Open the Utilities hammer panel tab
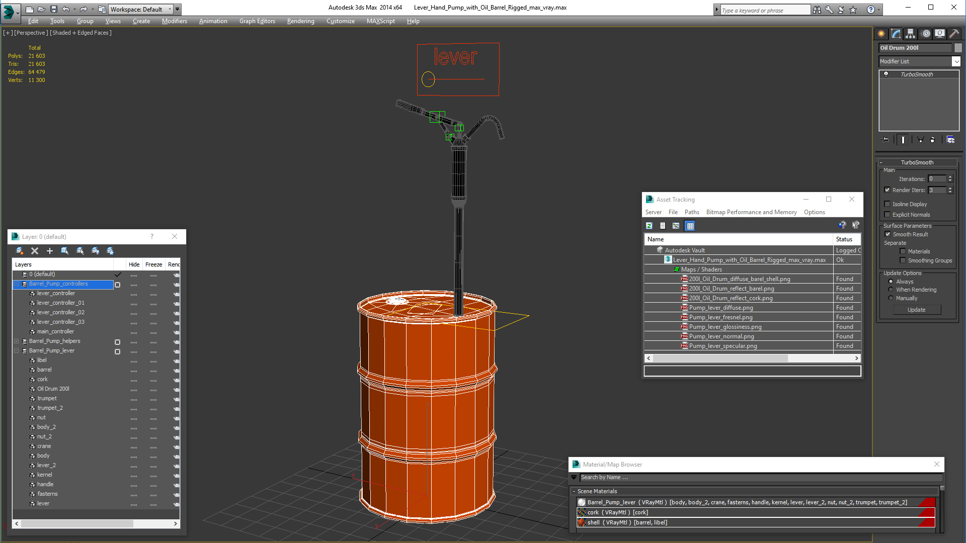Viewport: 966px width, 543px height. tap(954, 34)
